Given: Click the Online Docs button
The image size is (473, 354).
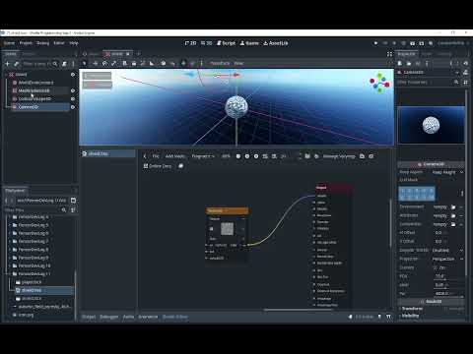Looking at the screenshot, I should click(x=158, y=166).
